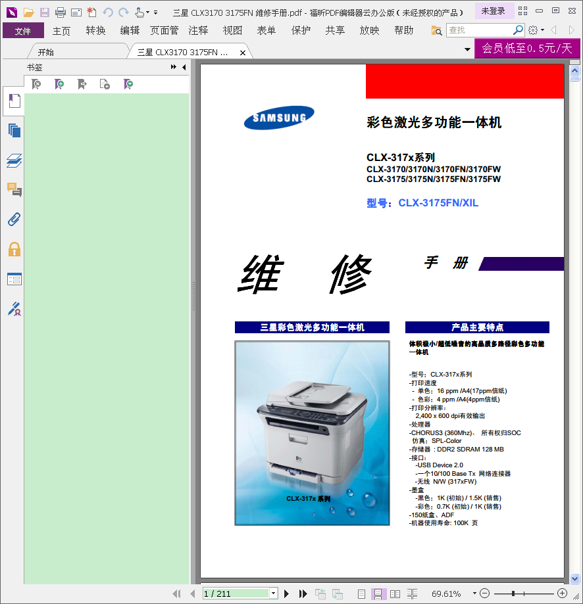The image size is (583, 604).
Task: Open a file with the folder icon
Action: click(x=28, y=12)
